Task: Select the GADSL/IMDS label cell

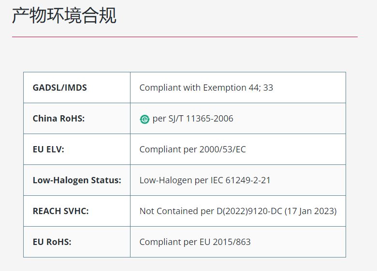Action: 77,88
